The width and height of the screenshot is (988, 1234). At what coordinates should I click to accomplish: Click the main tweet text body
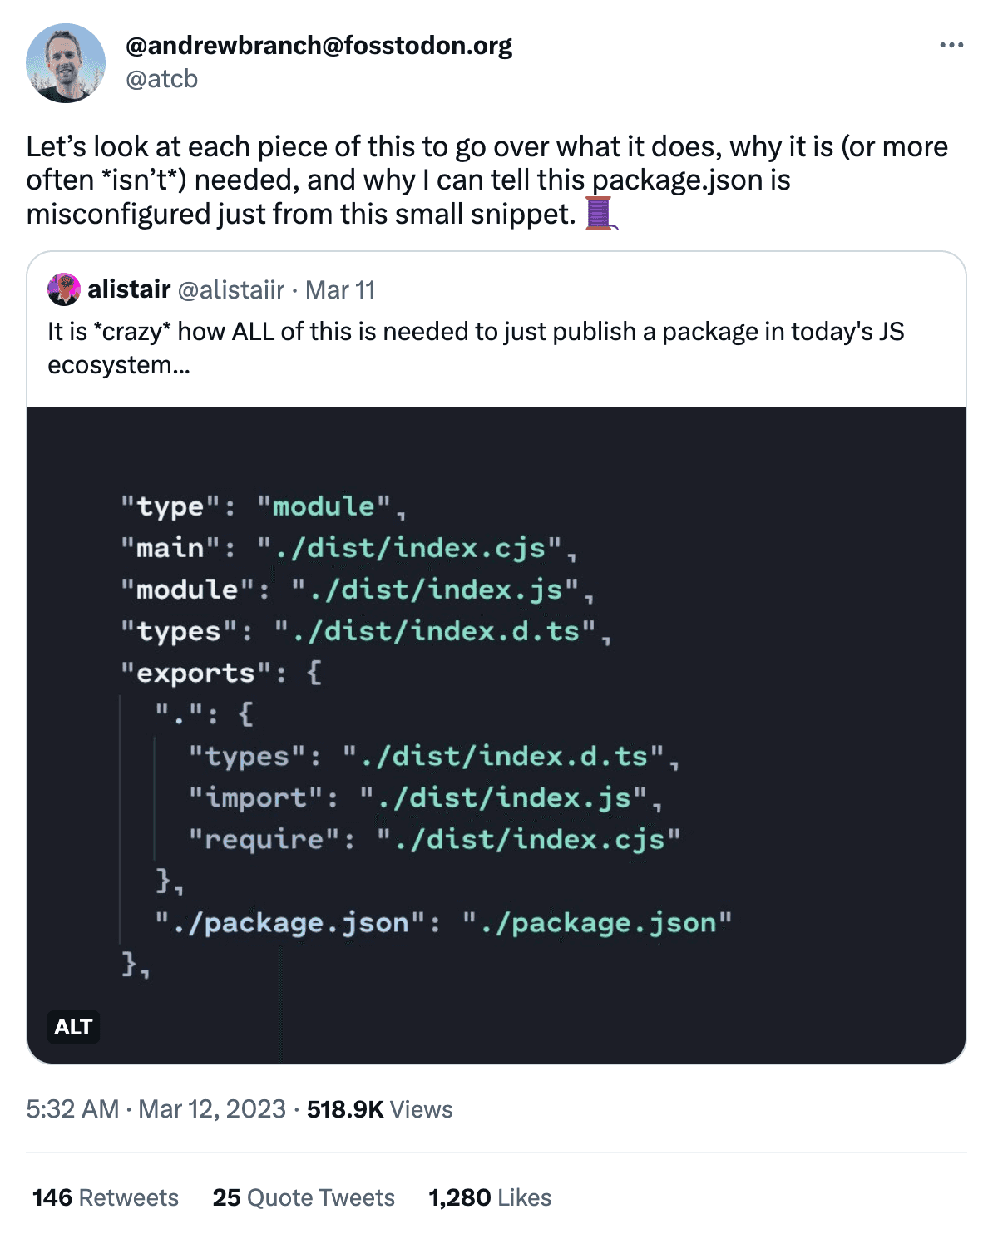pos(487,180)
